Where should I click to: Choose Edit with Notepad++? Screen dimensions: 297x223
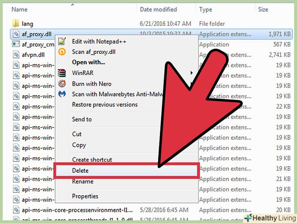pyautogui.click(x=99, y=42)
